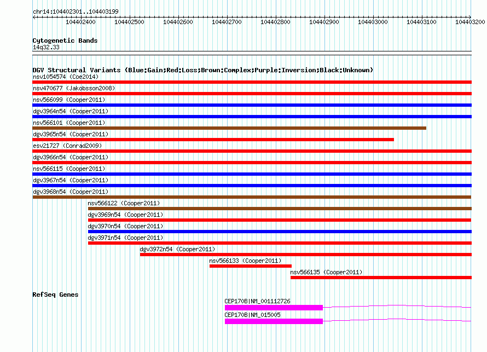487x352 pixels.
Task: Open the nsv566099 (Cooper2011) label
Action: click(69, 100)
